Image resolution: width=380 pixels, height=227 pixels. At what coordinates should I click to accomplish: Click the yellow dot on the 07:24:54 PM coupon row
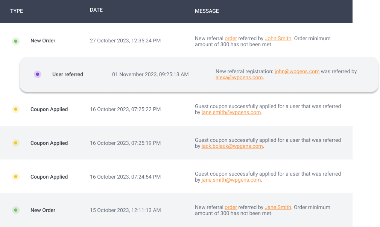click(16, 177)
